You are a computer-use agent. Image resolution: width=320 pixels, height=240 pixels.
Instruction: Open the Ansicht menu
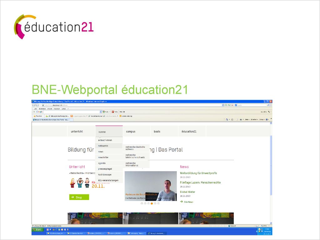click(50, 109)
